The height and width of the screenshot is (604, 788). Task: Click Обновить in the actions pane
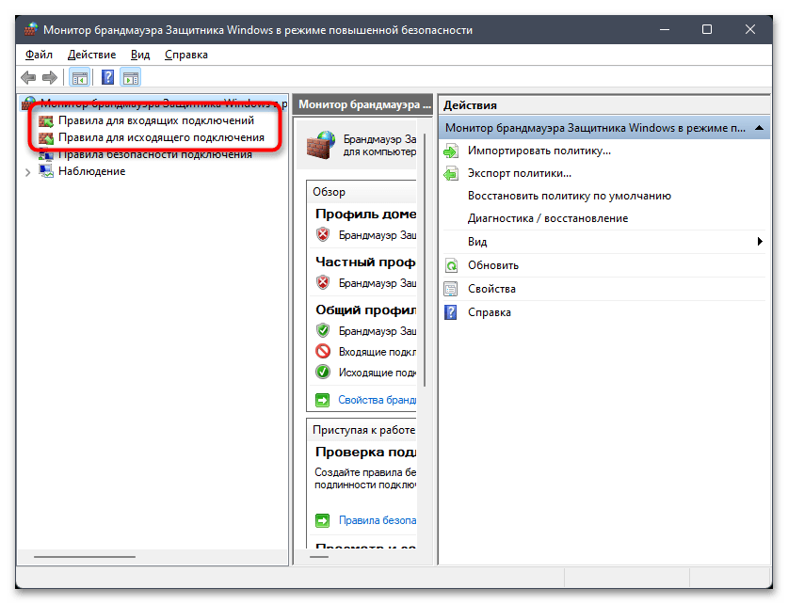(x=493, y=265)
